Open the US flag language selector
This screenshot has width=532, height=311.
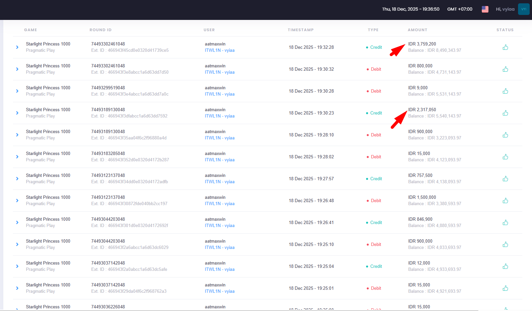485,9
